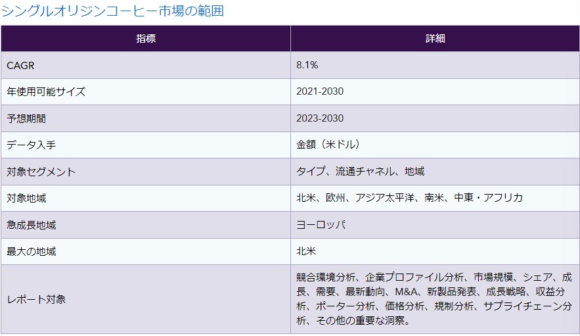580x336 pixels.
Task: Click the 対象セグメント label
Action: [x=41, y=172]
